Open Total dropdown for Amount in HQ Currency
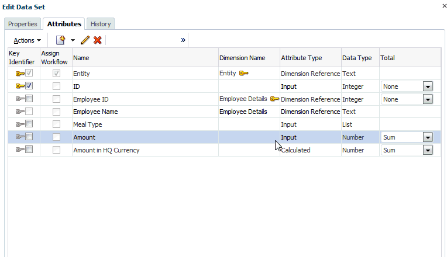The image size is (447, 257). tap(428, 150)
